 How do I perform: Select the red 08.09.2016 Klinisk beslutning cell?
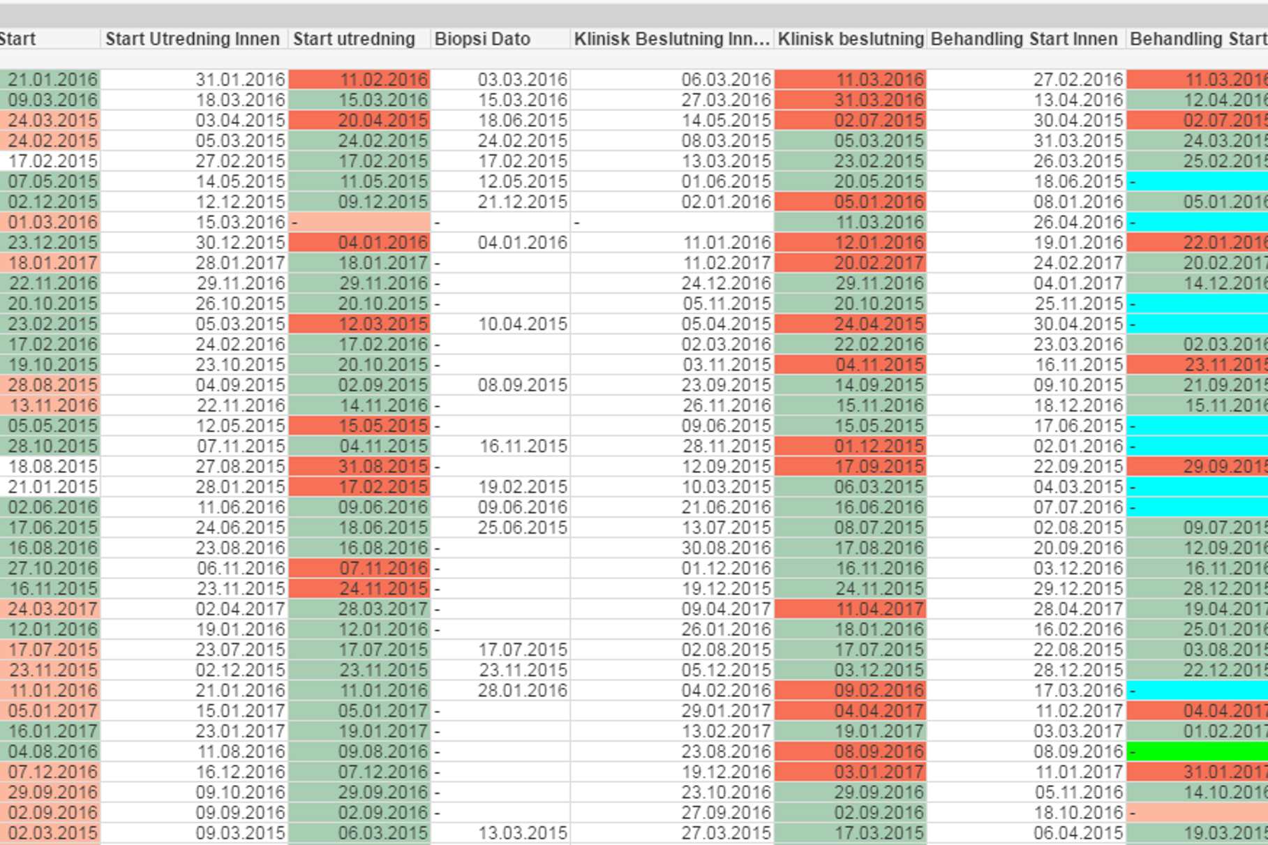click(x=850, y=751)
